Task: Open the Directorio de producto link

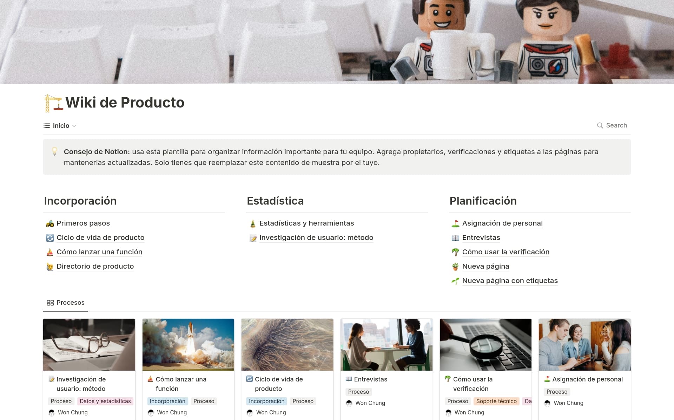Action: 95,267
